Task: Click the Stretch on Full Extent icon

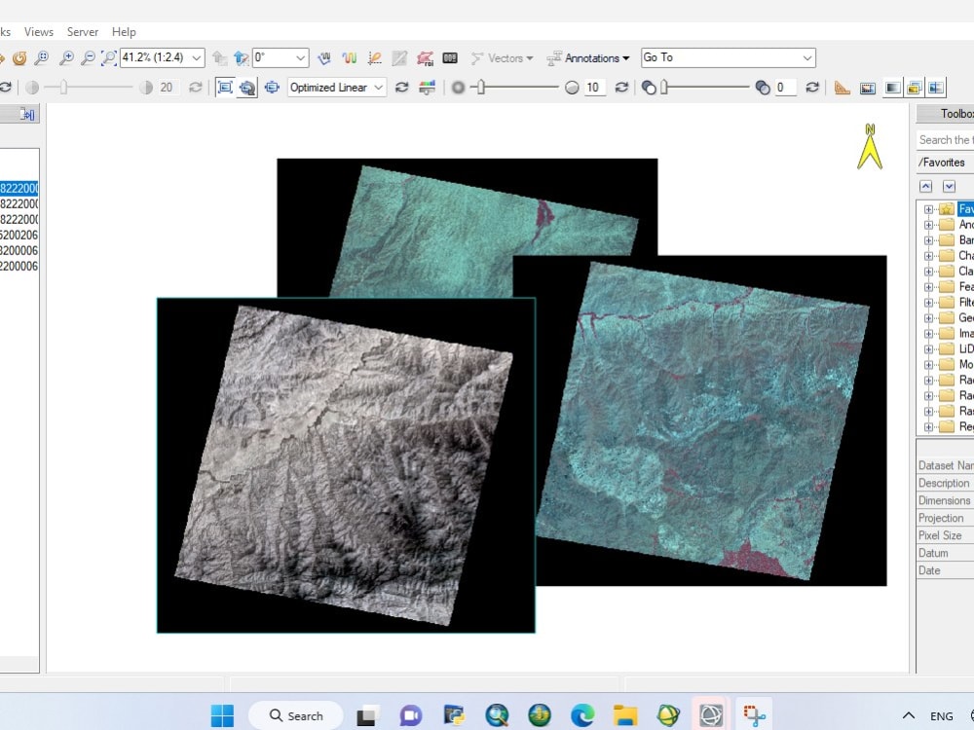Action: coord(225,88)
